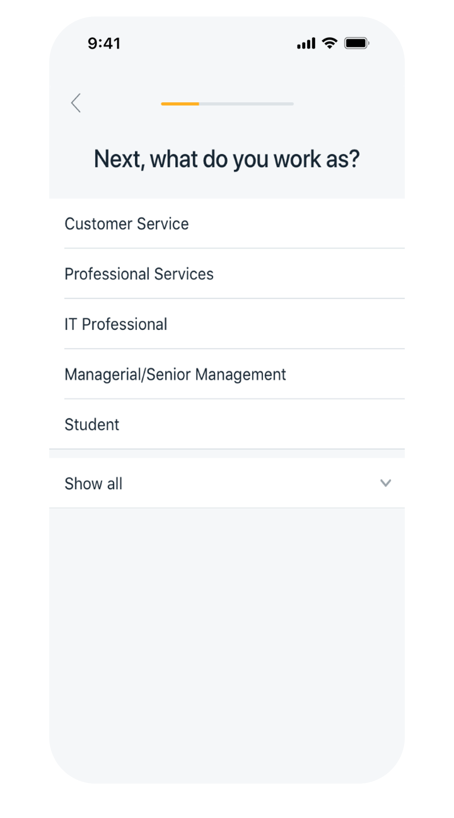Expand the list with Show all chevron

tap(385, 483)
